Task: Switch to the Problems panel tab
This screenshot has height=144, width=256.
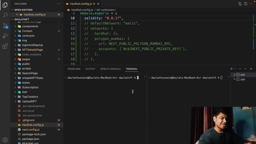Action: coord(74,69)
